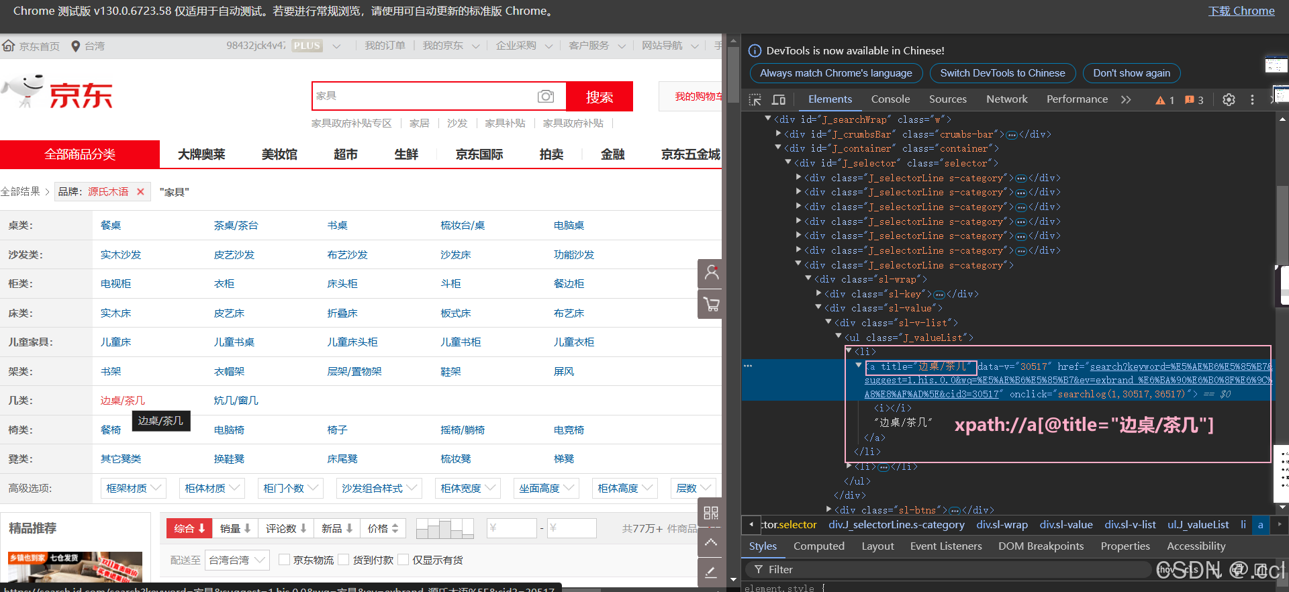
Task: Open the 框架材质 dropdown
Action: [x=133, y=489]
